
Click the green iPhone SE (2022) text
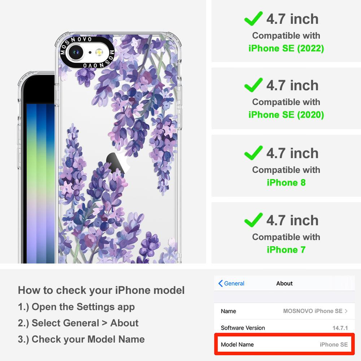pos(286,48)
